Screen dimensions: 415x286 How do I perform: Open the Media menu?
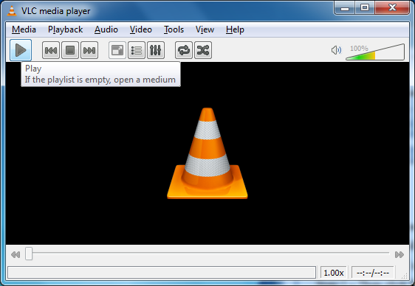[24, 29]
